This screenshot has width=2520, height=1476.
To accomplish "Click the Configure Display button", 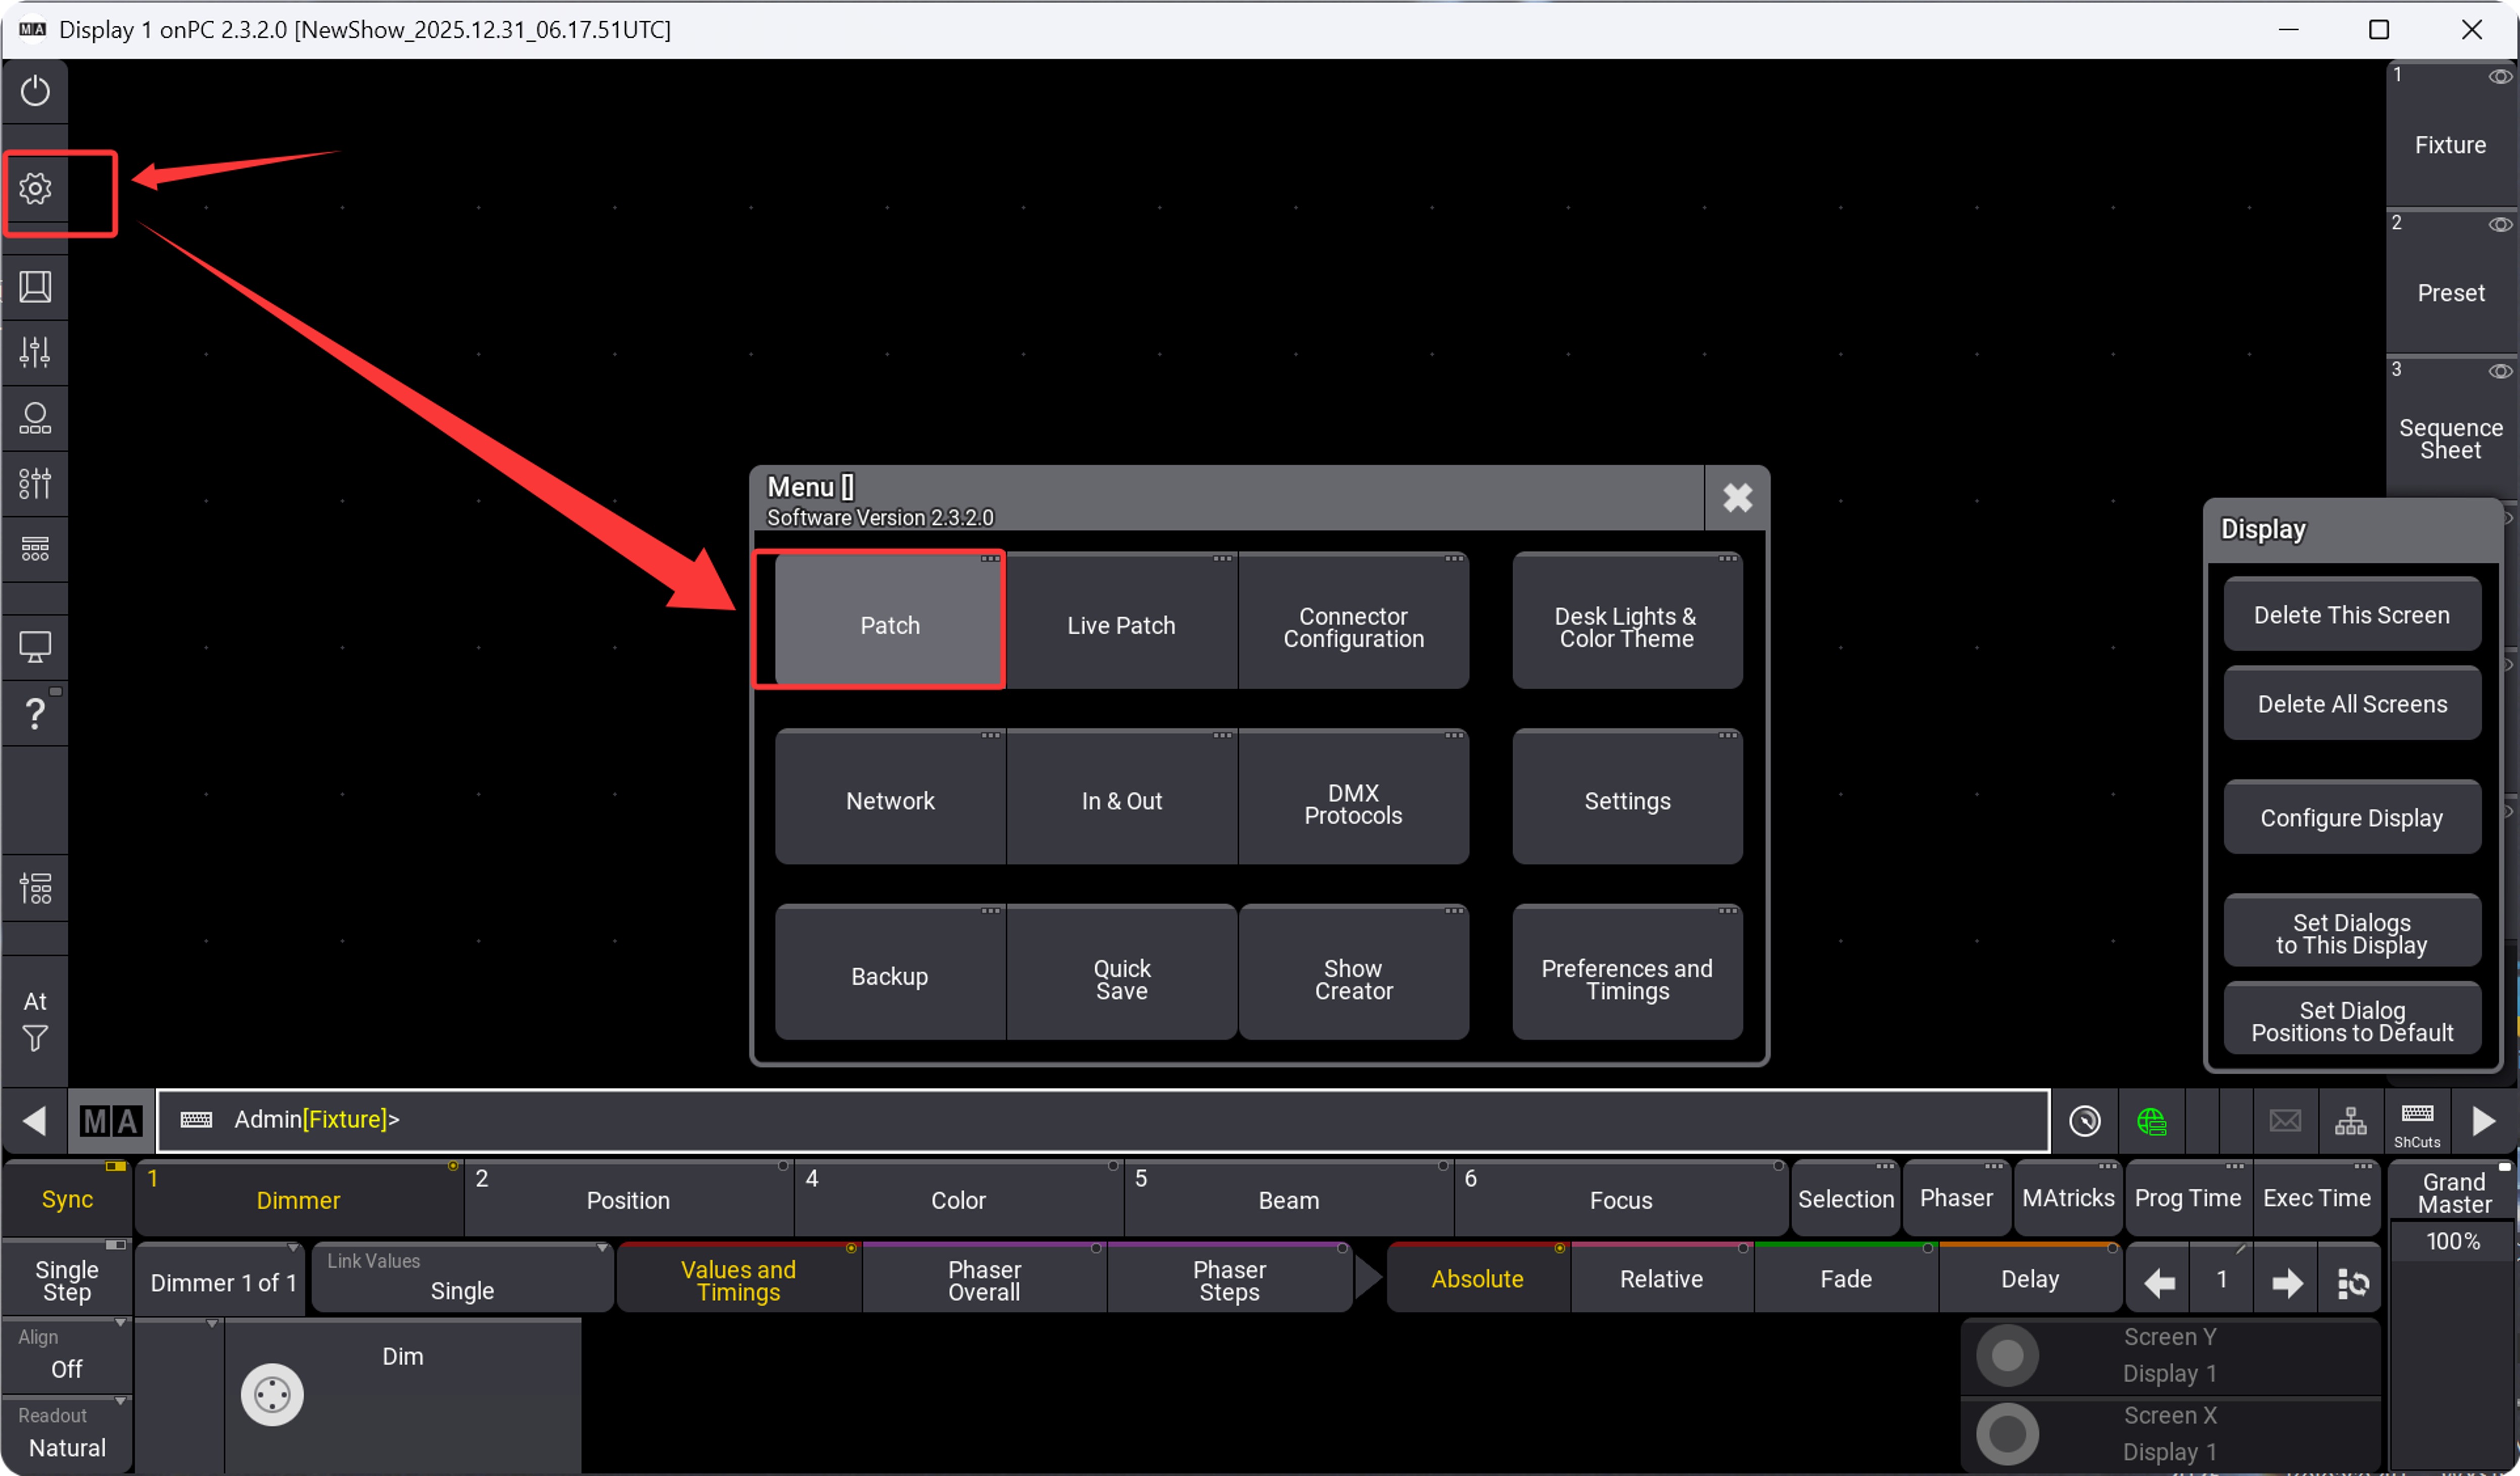I will (x=2351, y=818).
